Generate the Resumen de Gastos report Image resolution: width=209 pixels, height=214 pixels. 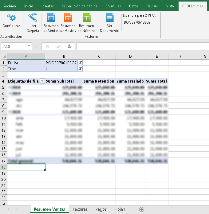pos(68,18)
